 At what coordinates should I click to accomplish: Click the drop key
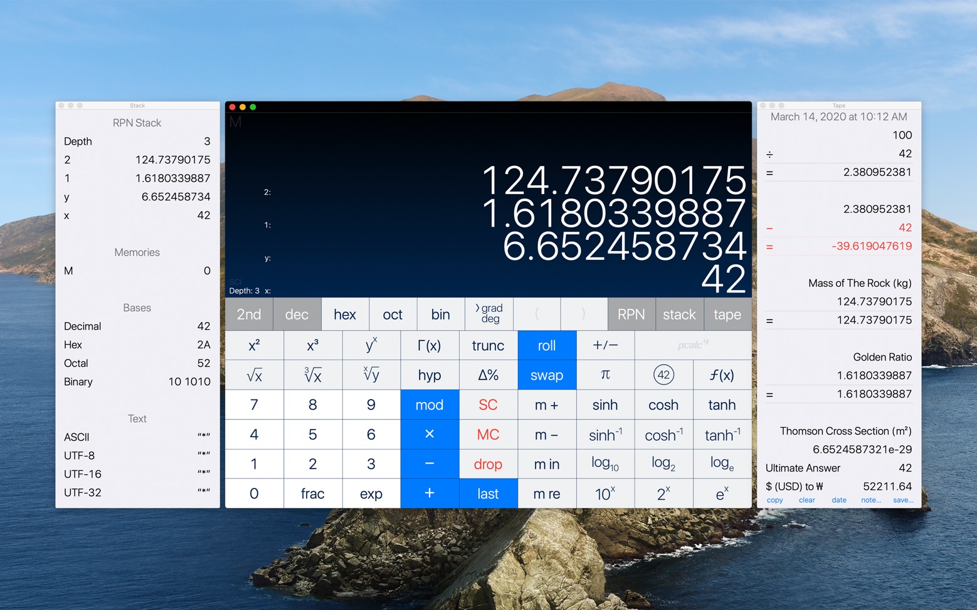(x=488, y=464)
